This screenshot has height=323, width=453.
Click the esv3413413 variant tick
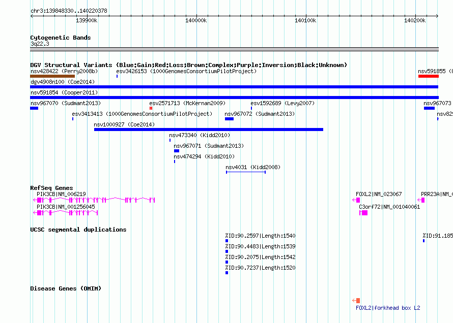coord(73,119)
